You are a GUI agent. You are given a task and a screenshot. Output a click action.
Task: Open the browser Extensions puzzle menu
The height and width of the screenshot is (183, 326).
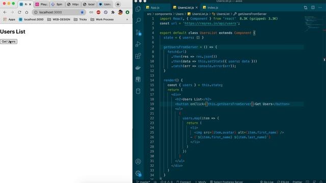coord(113,12)
